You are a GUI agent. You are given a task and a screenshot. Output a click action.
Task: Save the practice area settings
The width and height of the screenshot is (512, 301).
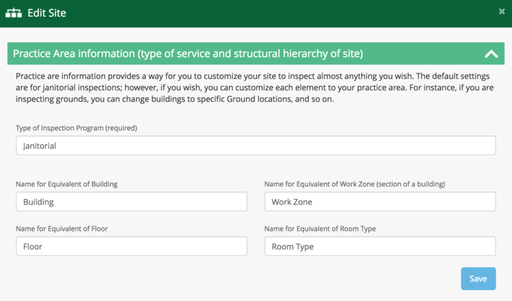[x=478, y=279]
